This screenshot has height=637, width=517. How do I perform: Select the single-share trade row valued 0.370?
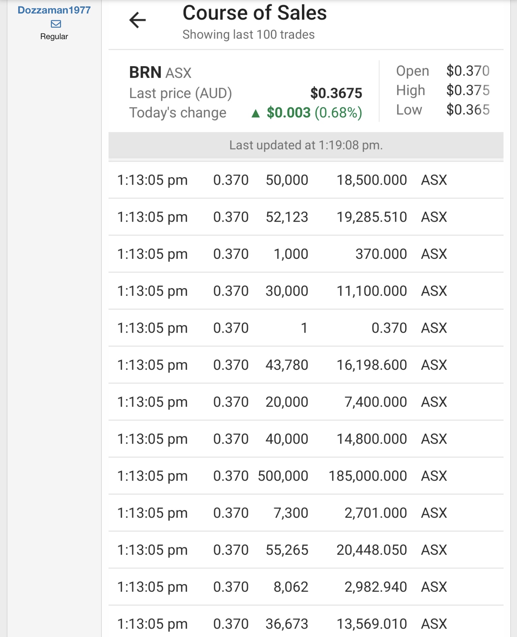[306, 328]
